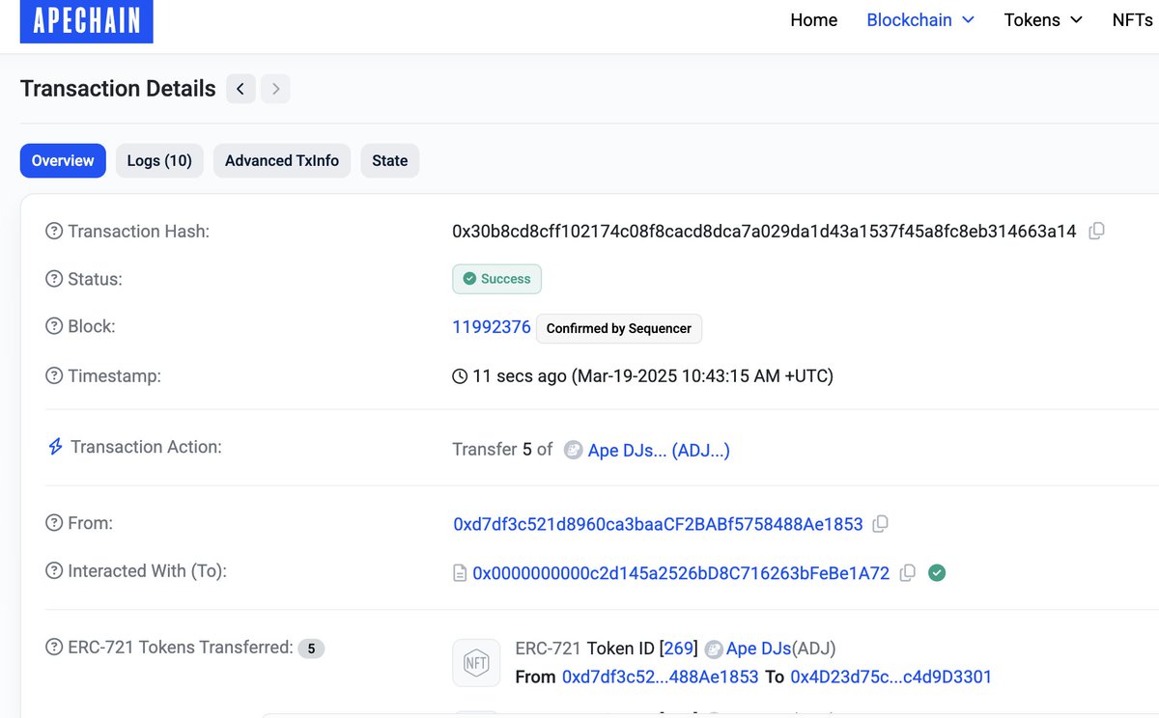The height and width of the screenshot is (718, 1159).
Task: Click the transaction hash text
Action: click(x=764, y=232)
